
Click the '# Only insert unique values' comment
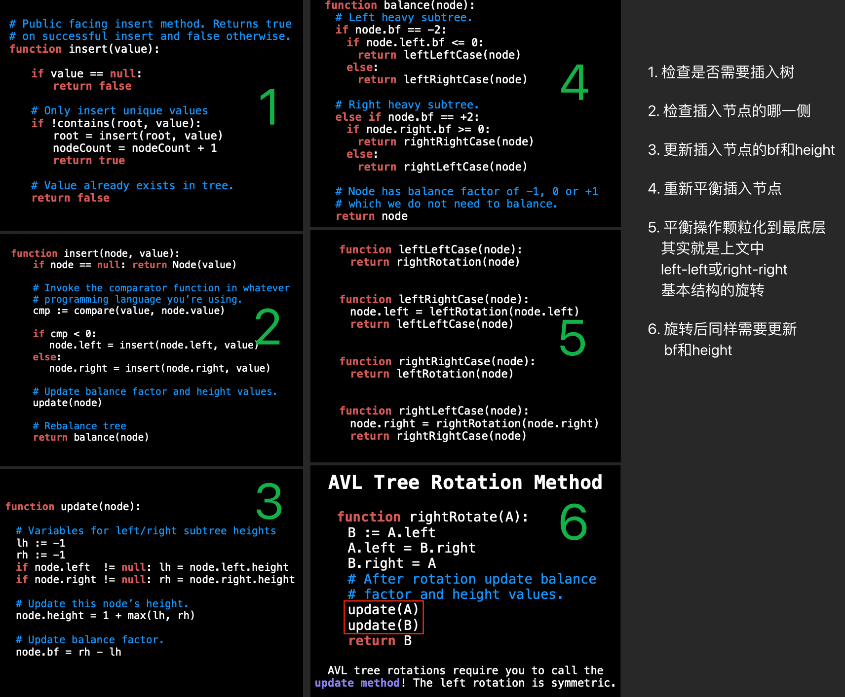point(119,110)
